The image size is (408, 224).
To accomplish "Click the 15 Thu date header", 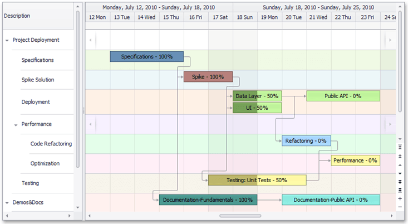I will (x=171, y=17).
